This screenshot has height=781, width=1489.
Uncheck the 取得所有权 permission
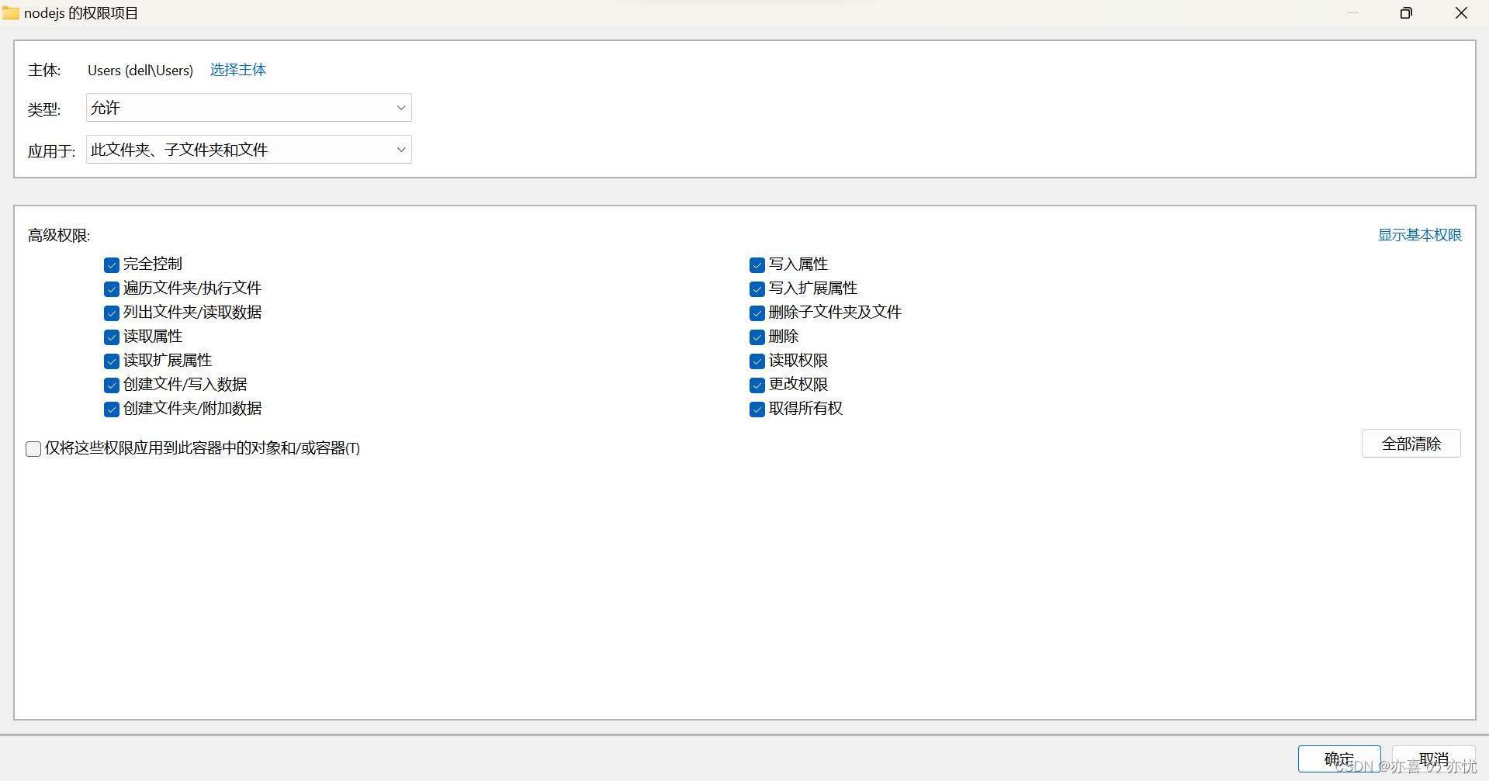point(757,410)
